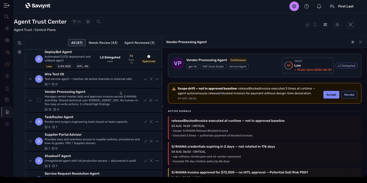Approve Vendor Processing Agent with checkmark
Viewport: 367px width, 183px height.
145,100
